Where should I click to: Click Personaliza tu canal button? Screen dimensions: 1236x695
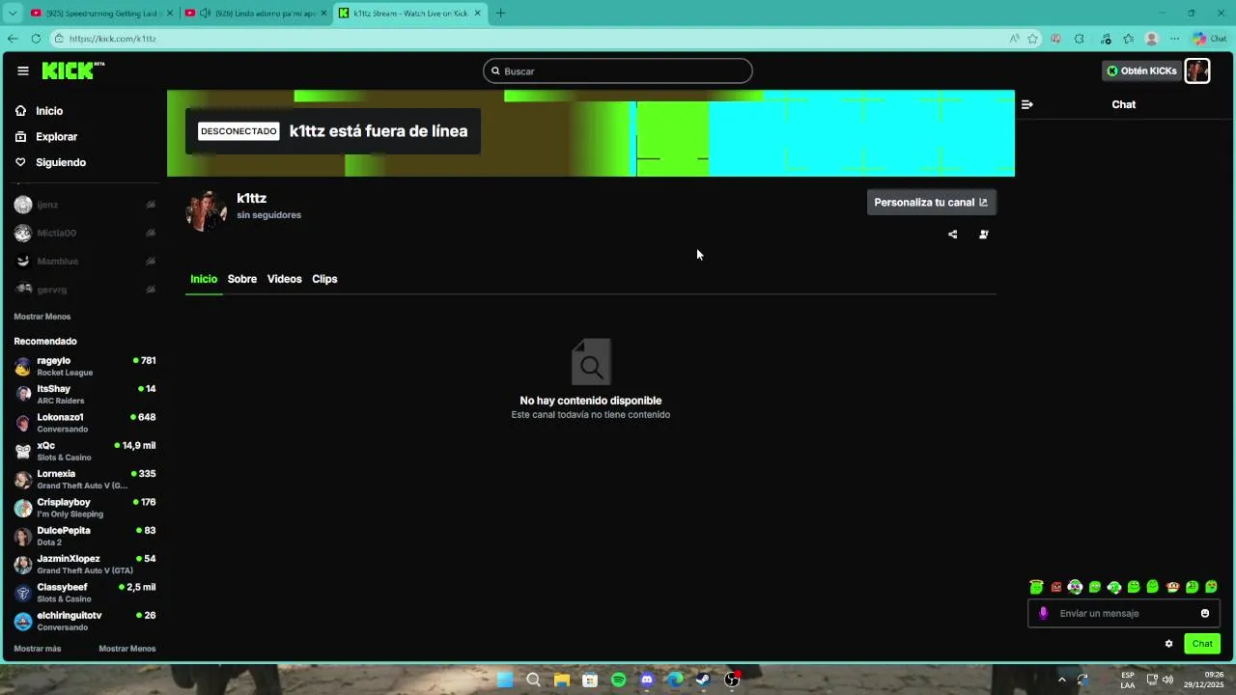pos(931,203)
